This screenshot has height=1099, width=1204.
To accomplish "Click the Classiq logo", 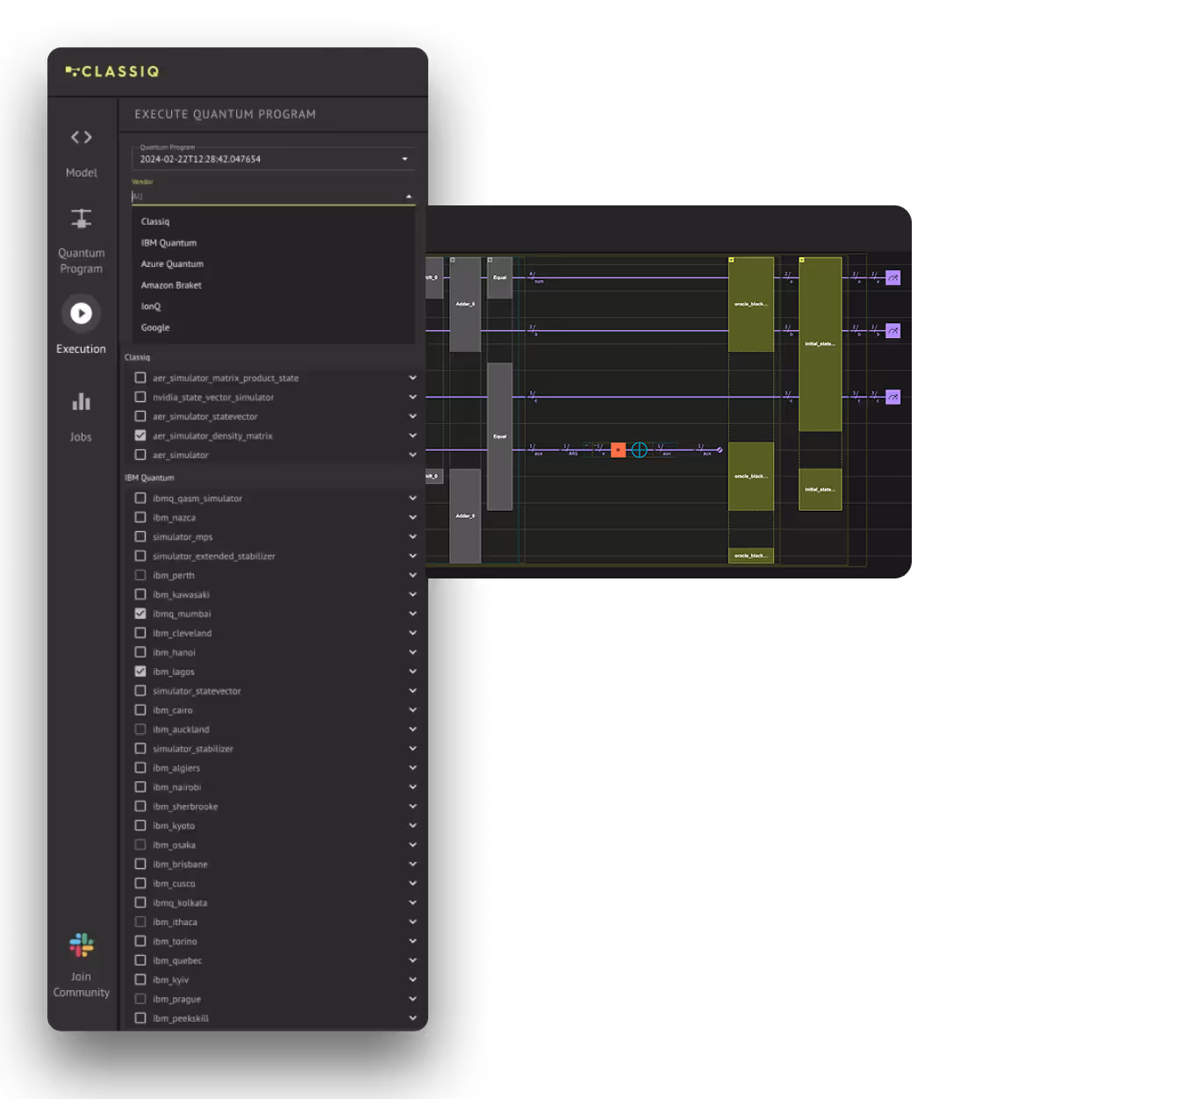I will click(x=112, y=71).
